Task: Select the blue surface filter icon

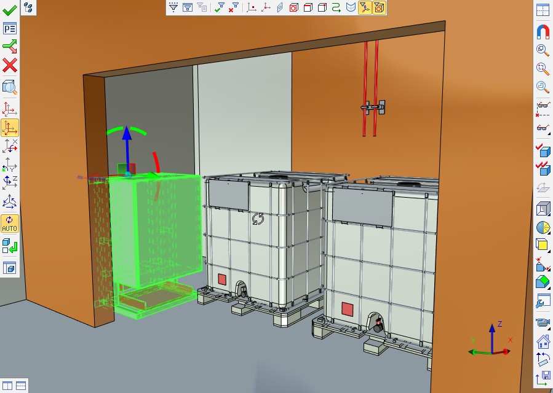Action: pos(351,7)
